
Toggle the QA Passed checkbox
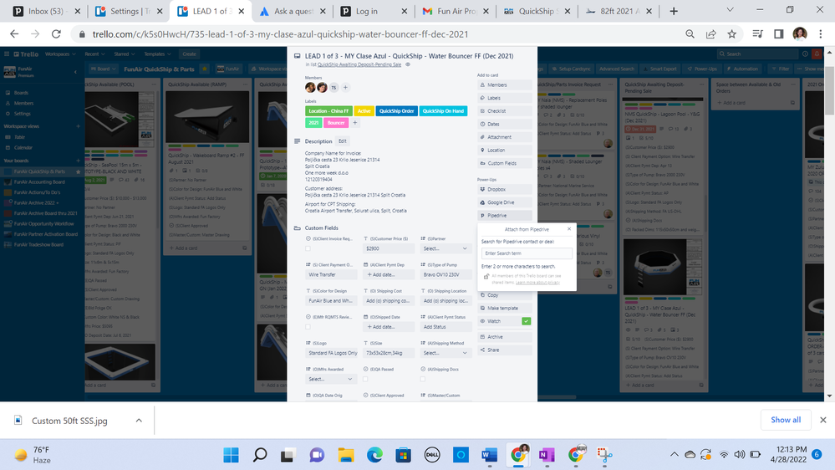tap(365, 379)
